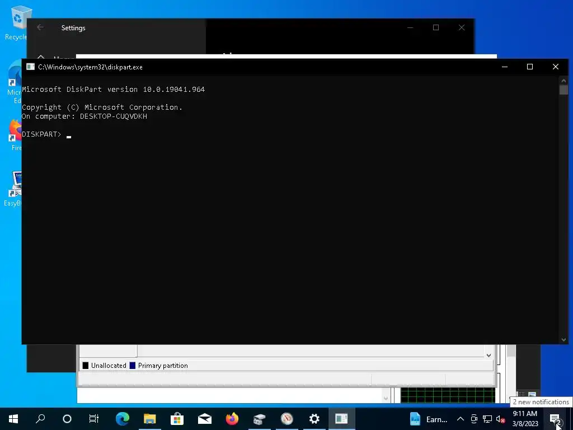Image resolution: width=573 pixels, height=430 pixels.
Task: Launch Microsoft Edge from the taskbar
Action: tap(123, 419)
